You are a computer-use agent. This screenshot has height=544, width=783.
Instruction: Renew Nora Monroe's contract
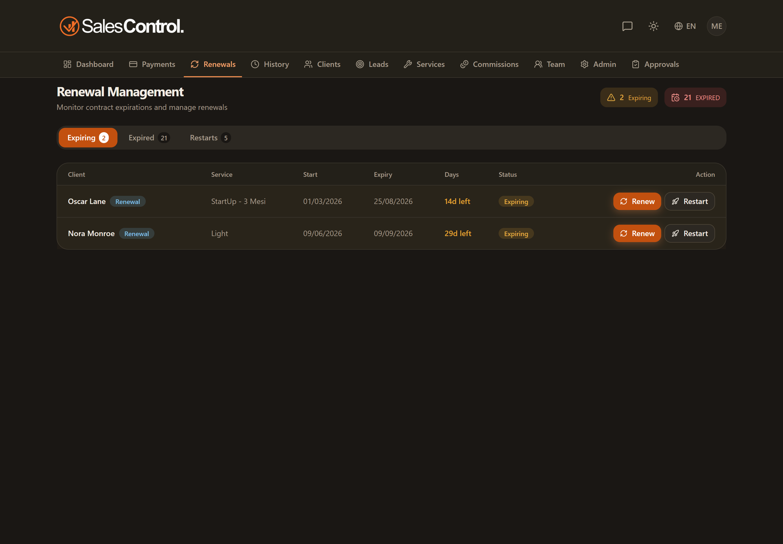click(637, 233)
